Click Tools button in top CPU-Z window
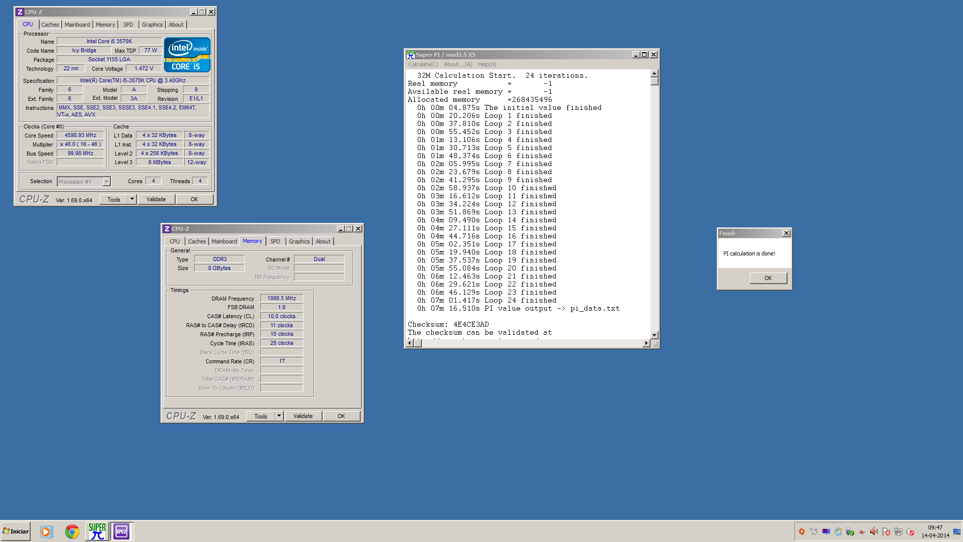This screenshot has width=963, height=542. coord(113,199)
